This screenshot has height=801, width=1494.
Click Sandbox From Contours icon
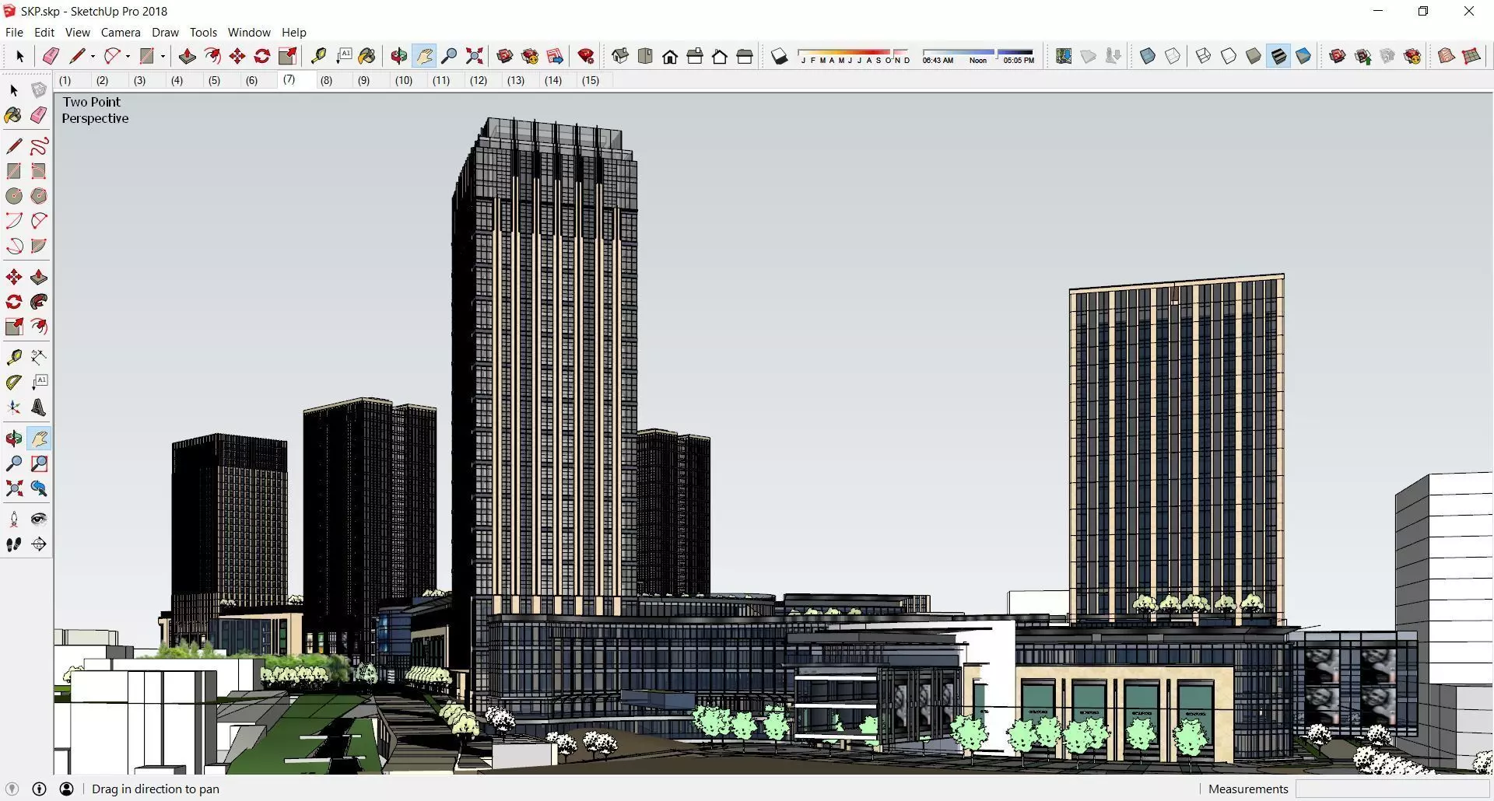pyautogui.click(x=1447, y=56)
